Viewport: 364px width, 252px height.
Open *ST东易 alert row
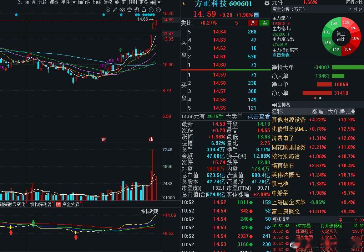pyautogui.click(x=317, y=226)
